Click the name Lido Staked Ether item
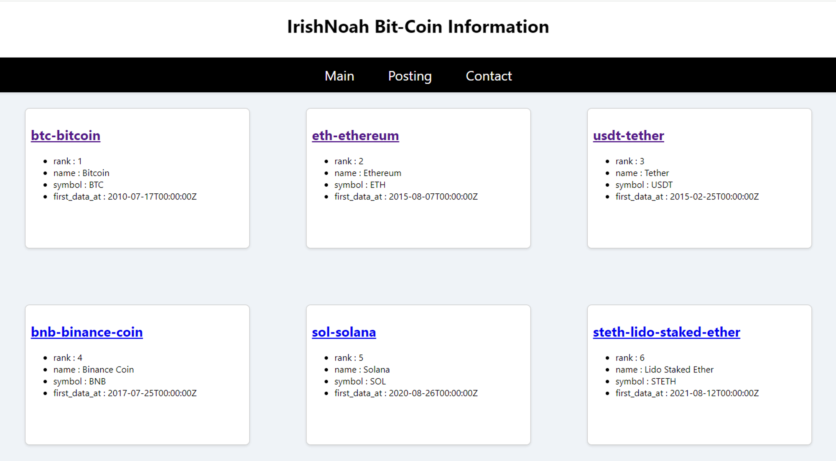The height and width of the screenshot is (461, 836). coord(664,370)
